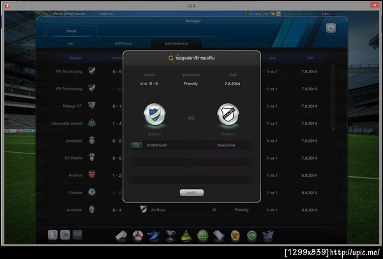Screen dimensions: 383x259
Task: Click the 7.8.2014 date in dialog
Action: point(232,84)
